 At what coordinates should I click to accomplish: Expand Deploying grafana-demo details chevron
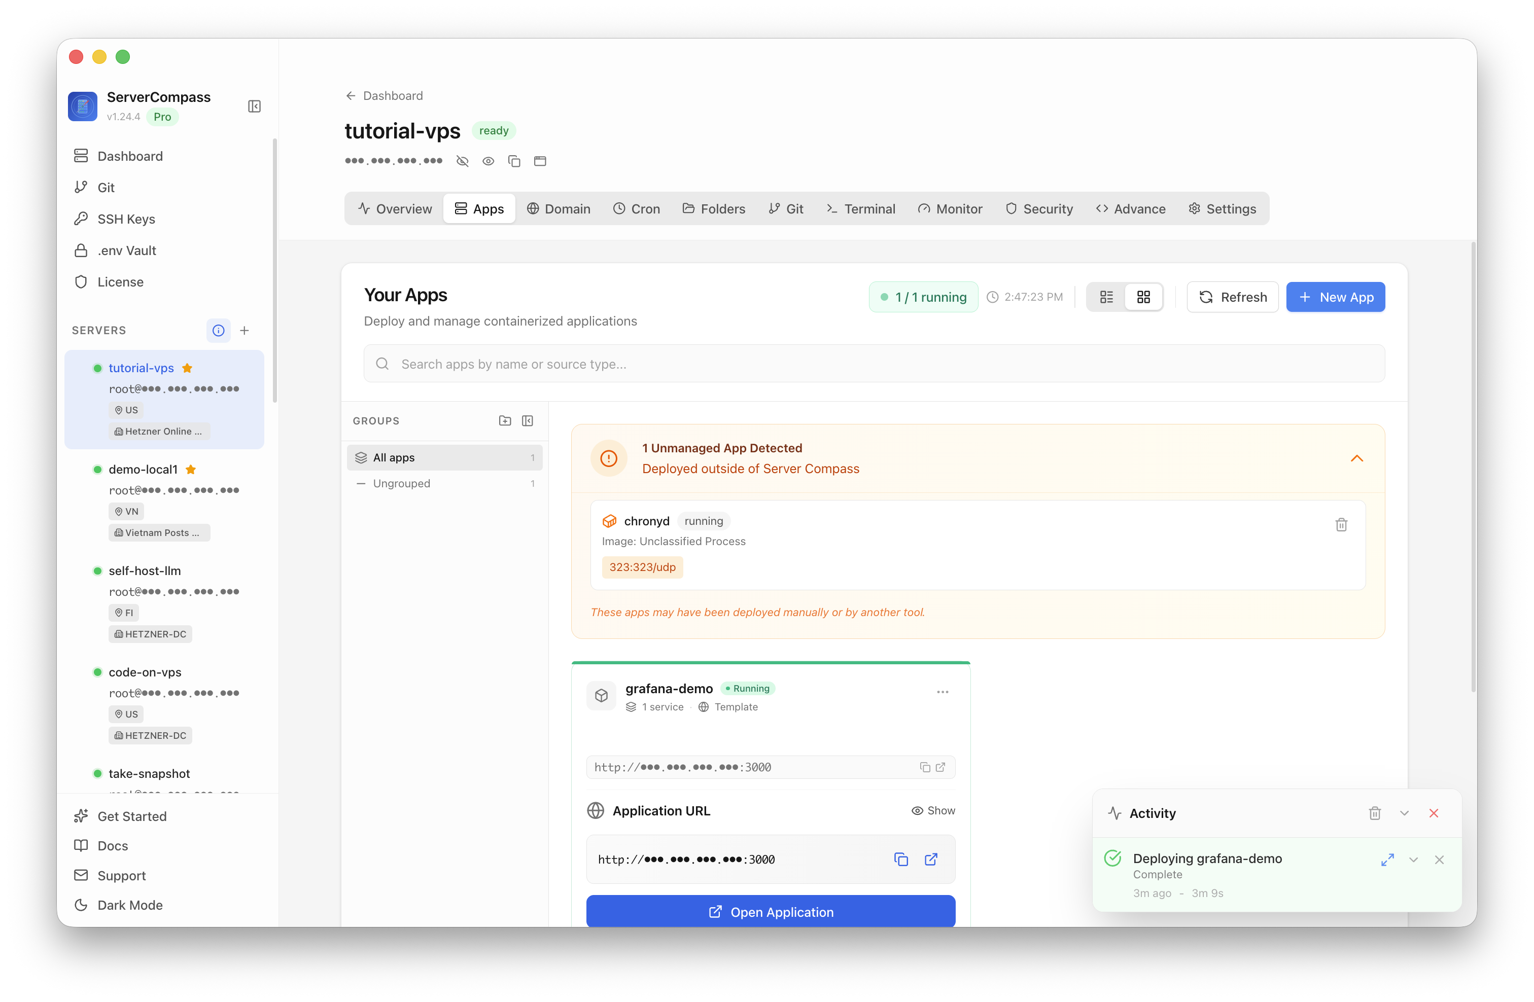tap(1413, 860)
